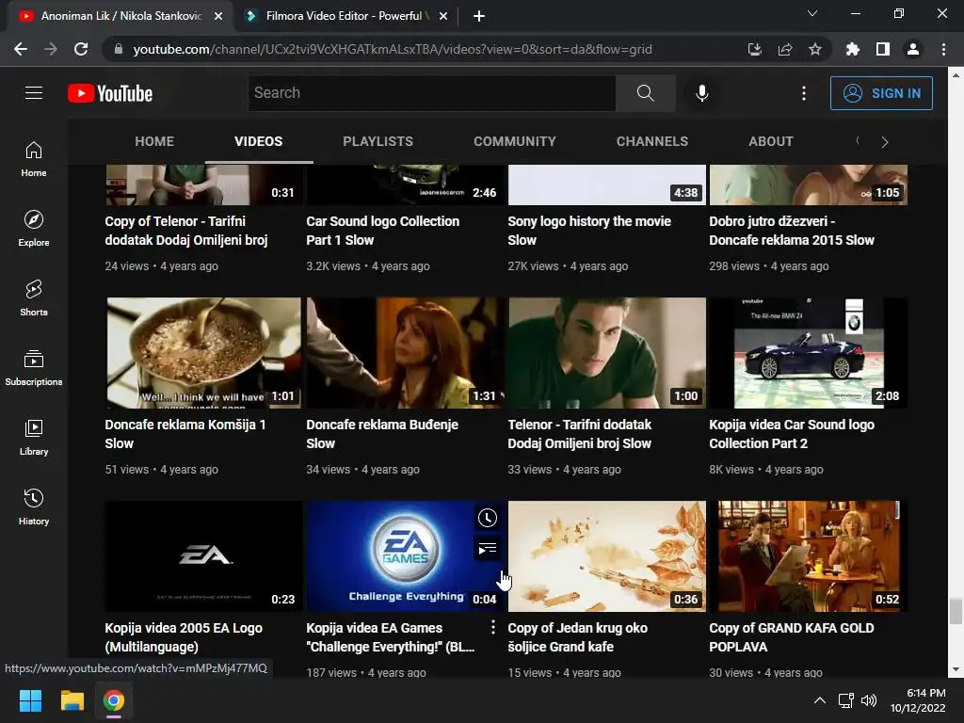
Task: Go forward in browser
Action: (51, 49)
